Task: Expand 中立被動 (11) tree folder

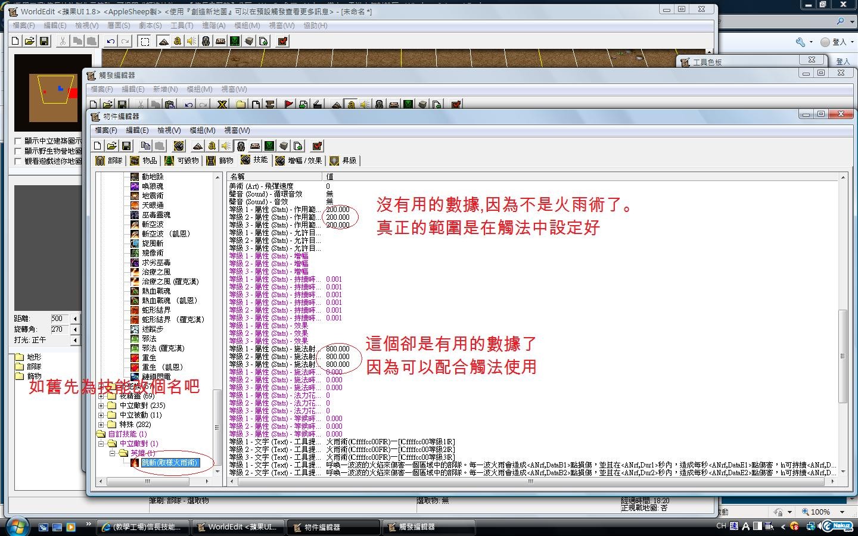Action: coord(101,415)
